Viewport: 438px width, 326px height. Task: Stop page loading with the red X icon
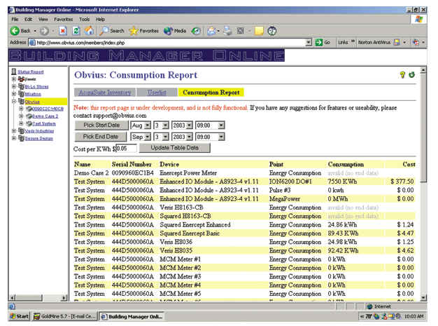pos(63,31)
